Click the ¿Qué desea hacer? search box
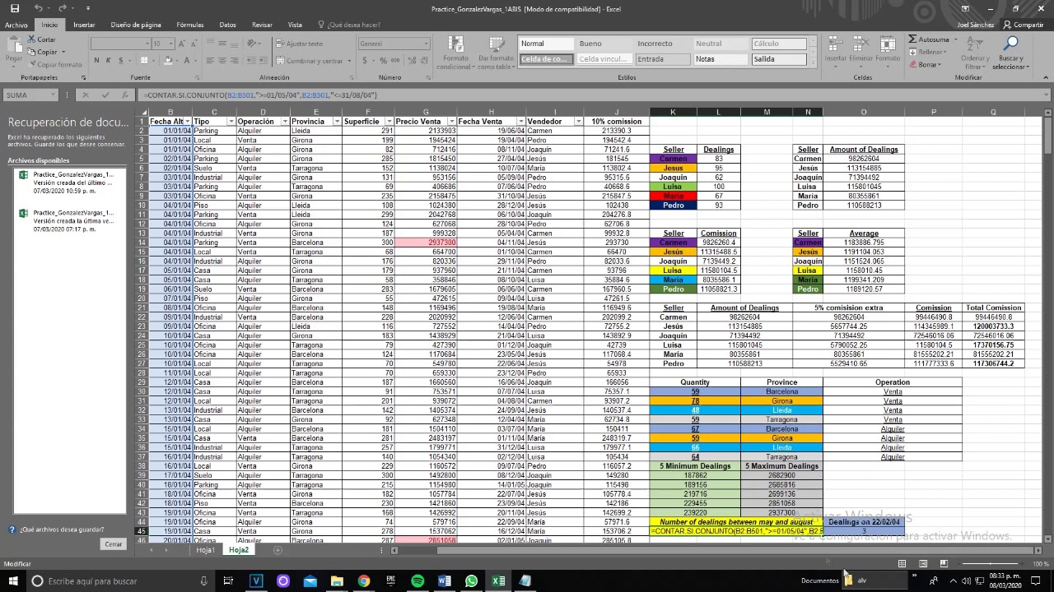 [x=354, y=25]
